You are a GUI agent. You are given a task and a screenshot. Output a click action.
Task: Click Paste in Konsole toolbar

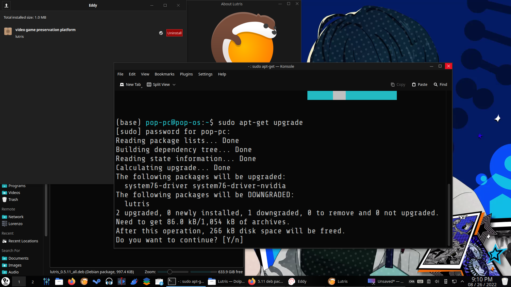coord(420,85)
